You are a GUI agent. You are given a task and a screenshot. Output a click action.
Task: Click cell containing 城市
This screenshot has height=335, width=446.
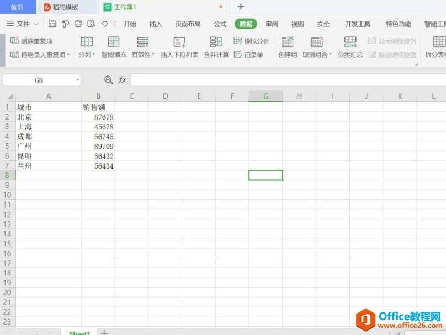(49, 107)
